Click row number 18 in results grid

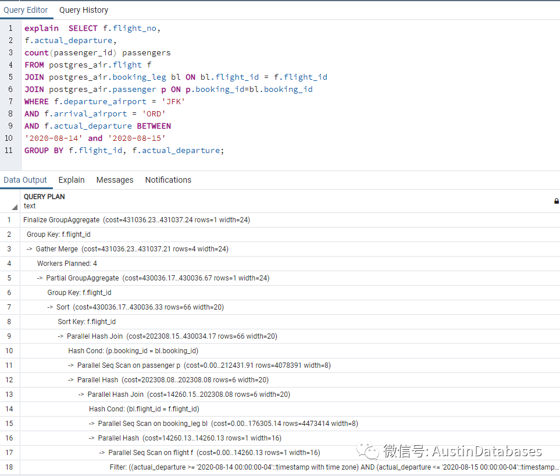(x=9, y=467)
